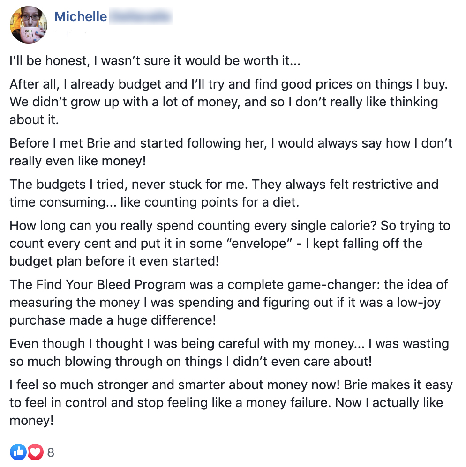The height and width of the screenshot is (467, 466).
Task: Click the quoted word "envelope"
Action: click(x=259, y=244)
